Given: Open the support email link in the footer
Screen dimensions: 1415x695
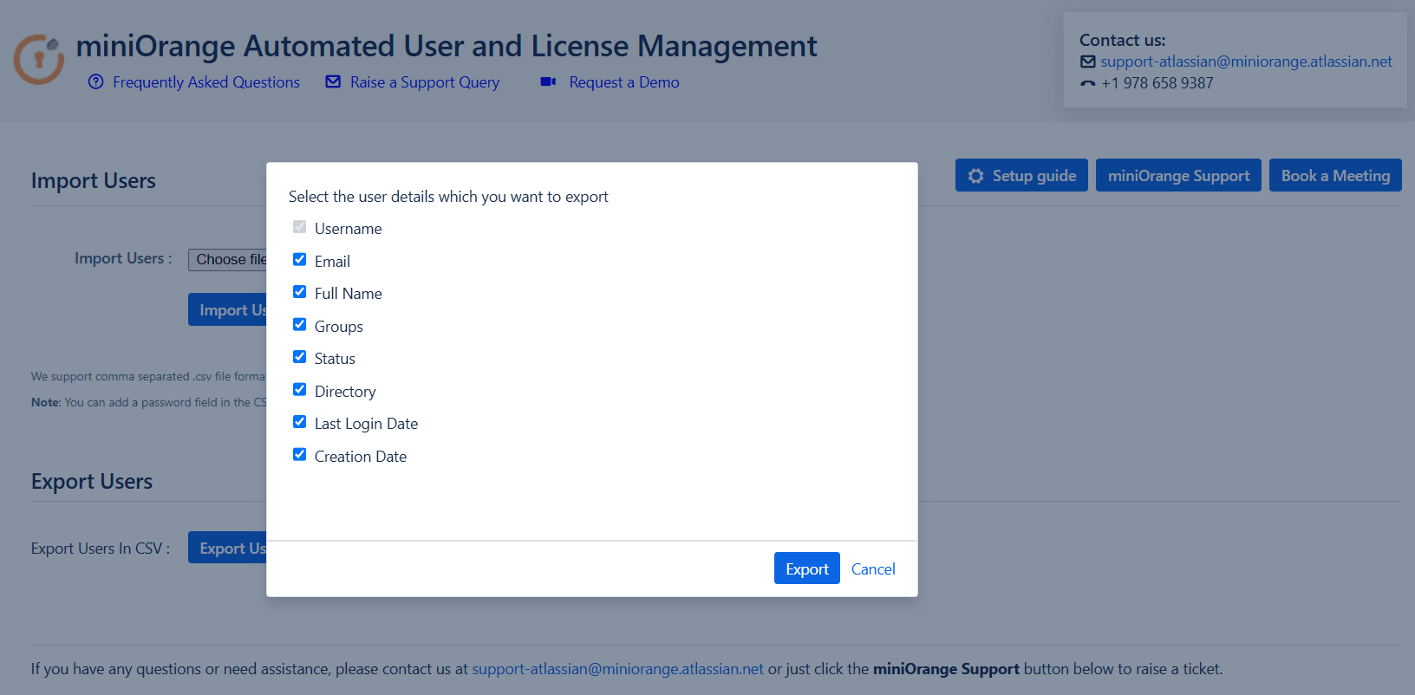Looking at the screenshot, I should pyautogui.click(x=617, y=669).
